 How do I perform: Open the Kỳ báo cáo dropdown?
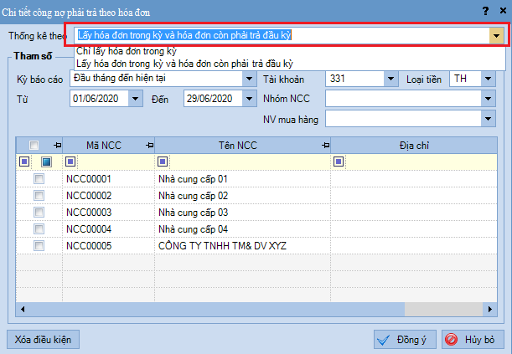[249, 79]
